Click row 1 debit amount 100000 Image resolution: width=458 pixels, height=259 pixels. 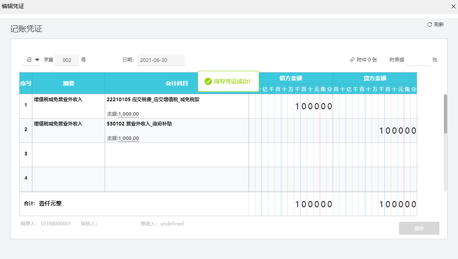[313, 106]
